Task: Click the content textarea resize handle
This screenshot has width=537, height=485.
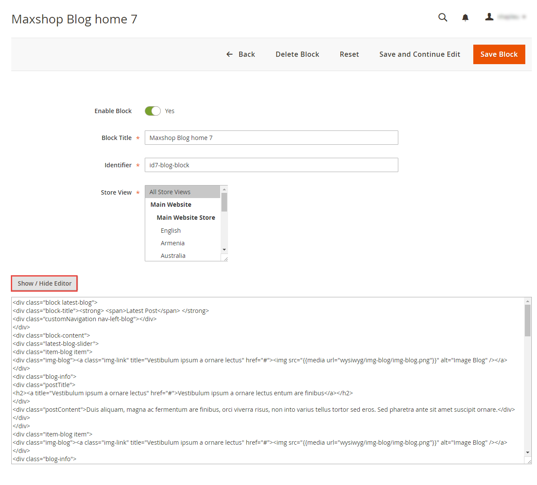Action: 529,461
